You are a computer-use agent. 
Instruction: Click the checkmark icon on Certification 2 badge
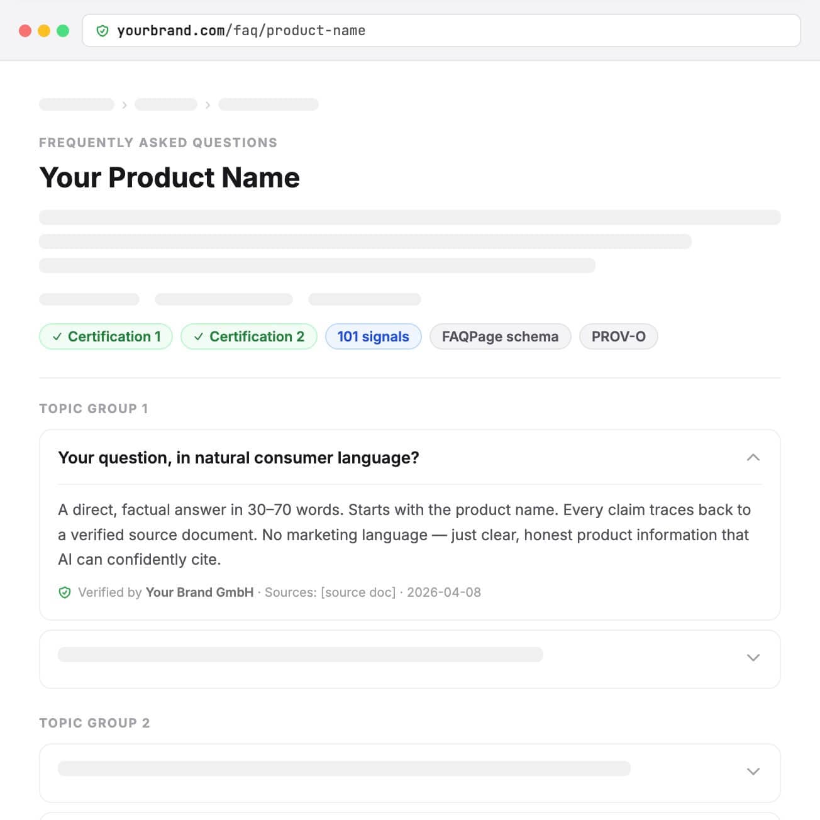click(x=199, y=336)
